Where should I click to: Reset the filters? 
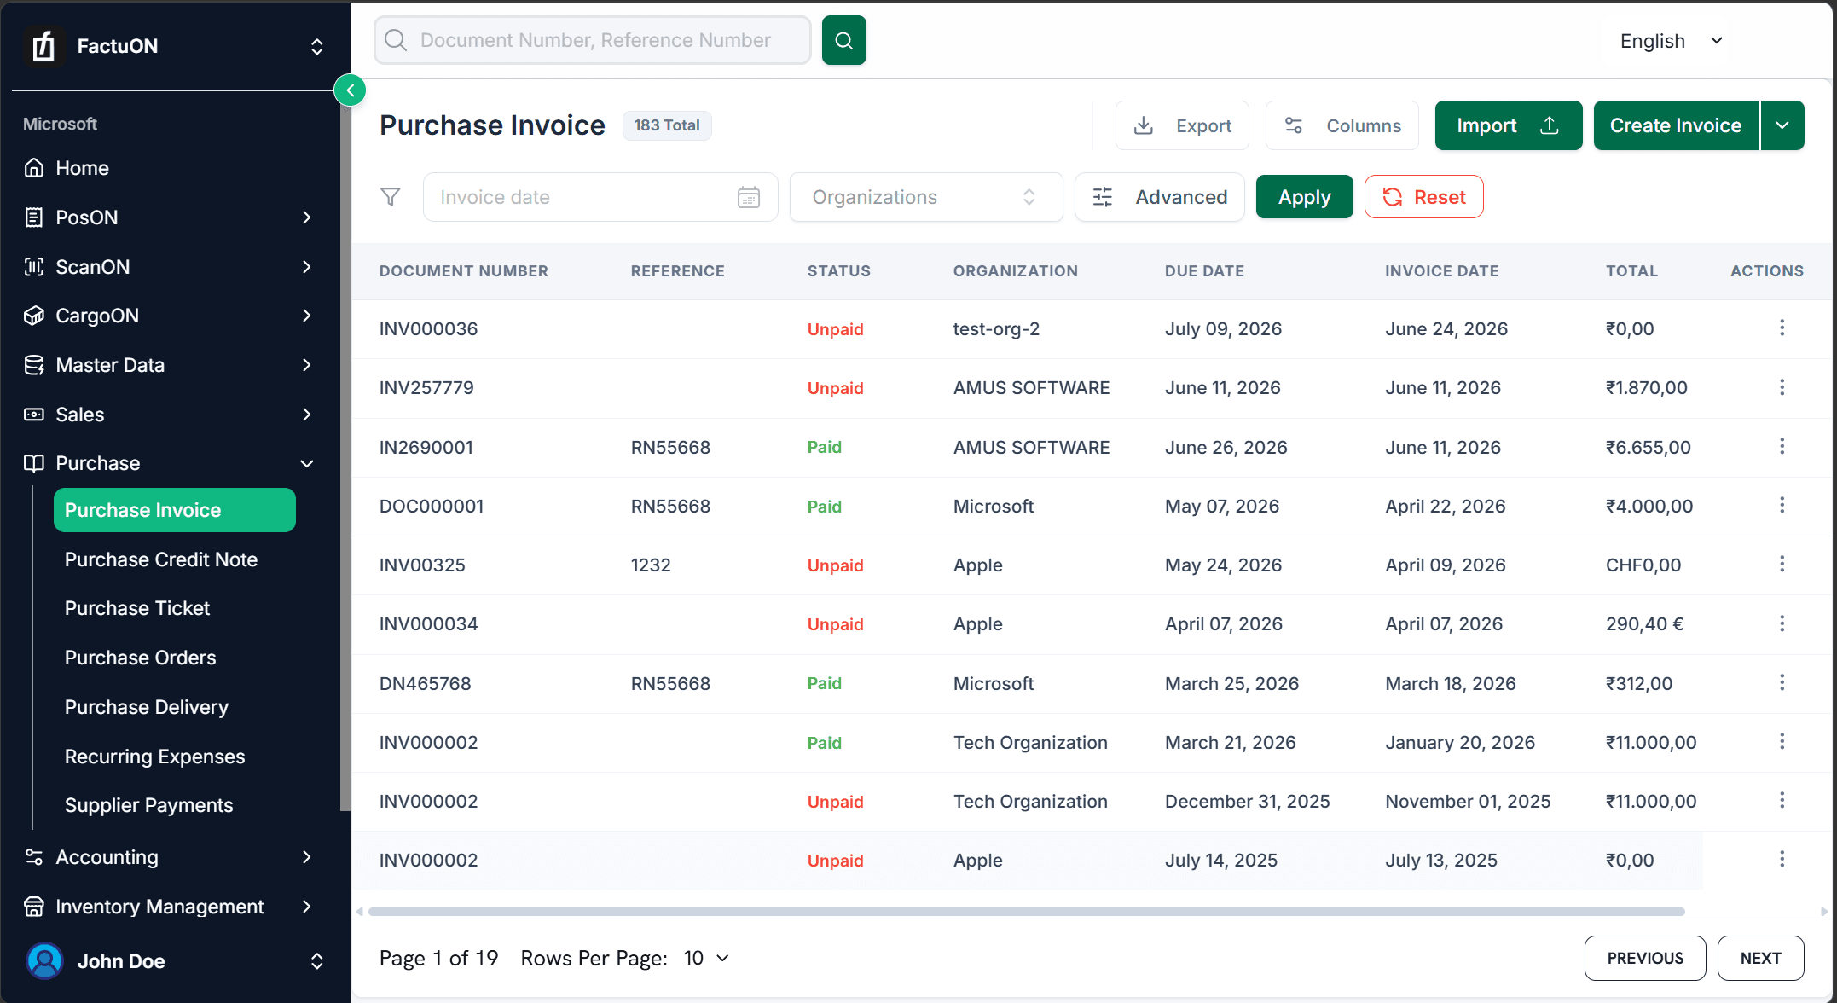click(x=1423, y=197)
